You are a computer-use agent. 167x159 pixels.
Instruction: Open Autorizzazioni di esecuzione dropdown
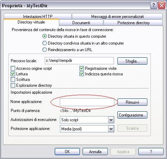click(111, 120)
